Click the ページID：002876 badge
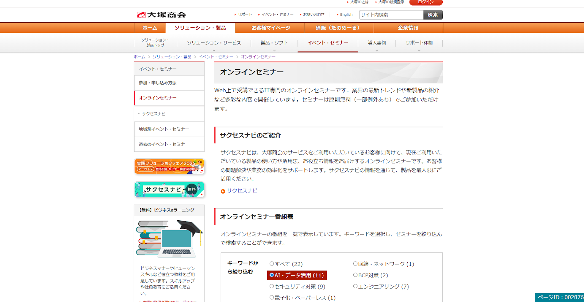The width and height of the screenshot is (584, 302). tap(560, 297)
